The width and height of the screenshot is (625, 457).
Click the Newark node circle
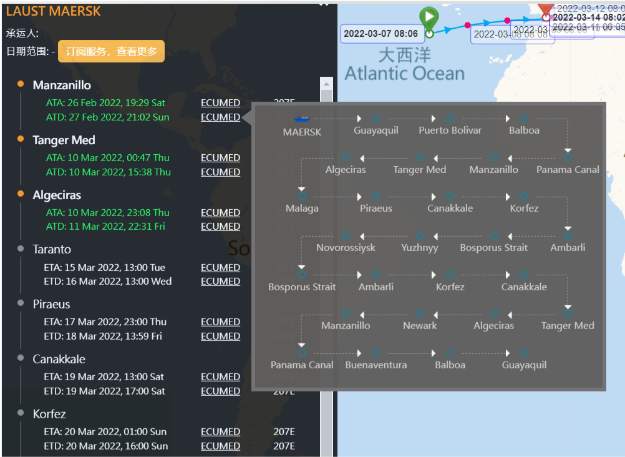point(419,313)
